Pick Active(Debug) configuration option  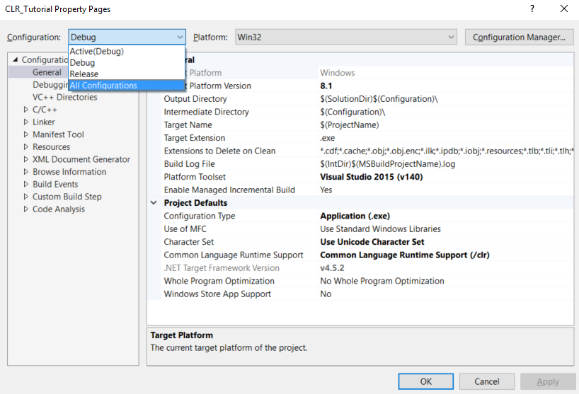(x=96, y=51)
